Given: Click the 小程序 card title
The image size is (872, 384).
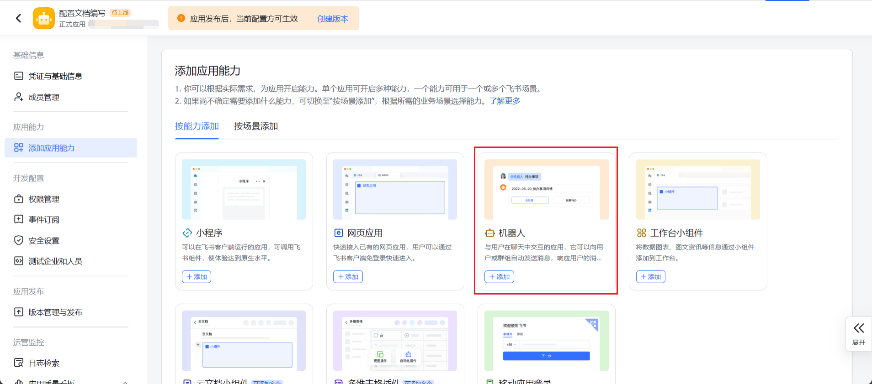Looking at the screenshot, I should (x=209, y=233).
